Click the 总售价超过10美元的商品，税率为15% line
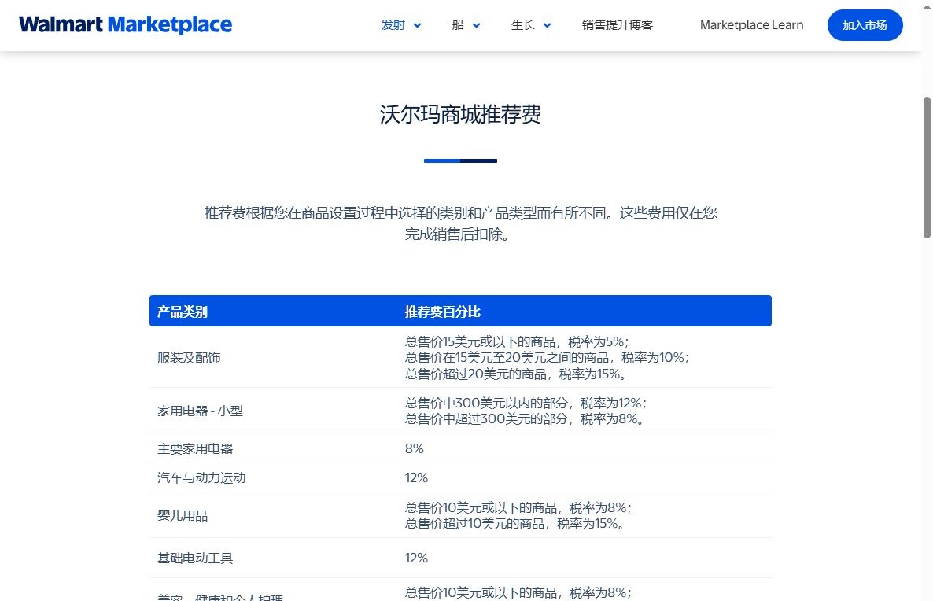 (514, 524)
